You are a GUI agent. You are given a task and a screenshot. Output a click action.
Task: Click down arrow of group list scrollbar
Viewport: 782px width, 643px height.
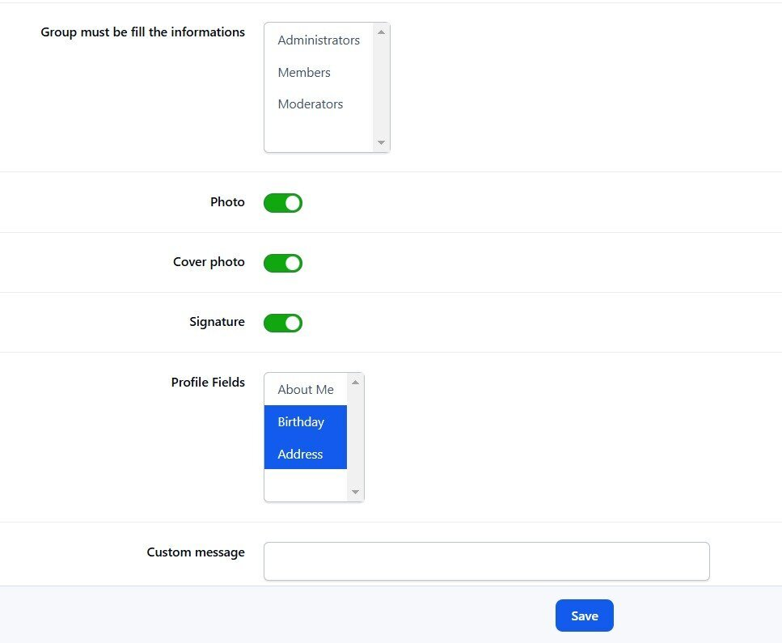point(382,143)
